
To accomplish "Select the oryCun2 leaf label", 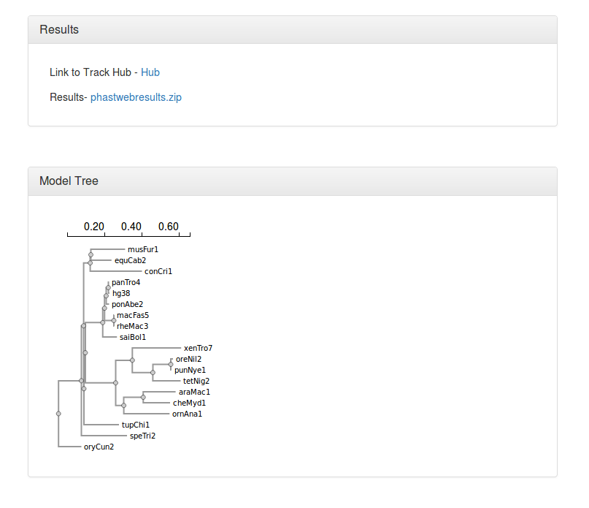I will (99, 447).
